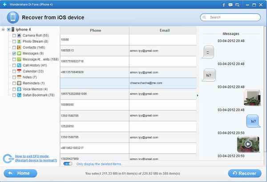Click the Message Attachments icon
The image size is (267, 182).
click(19, 59)
